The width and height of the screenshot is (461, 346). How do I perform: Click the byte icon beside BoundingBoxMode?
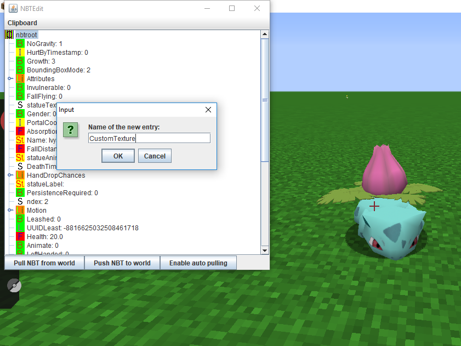(x=20, y=70)
